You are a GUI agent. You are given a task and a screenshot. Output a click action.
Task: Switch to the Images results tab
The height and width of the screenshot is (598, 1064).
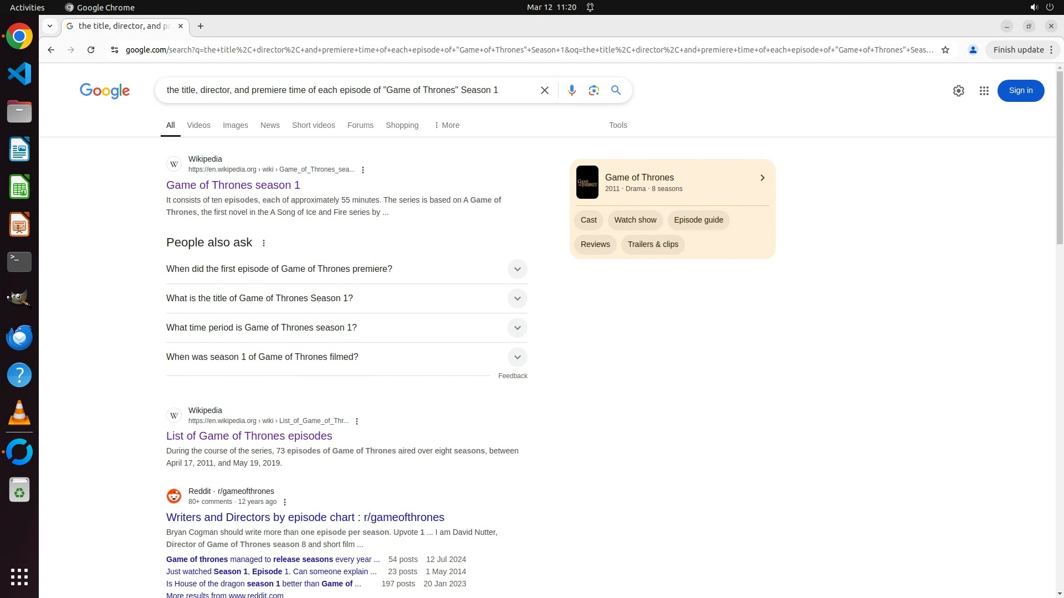tap(235, 125)
